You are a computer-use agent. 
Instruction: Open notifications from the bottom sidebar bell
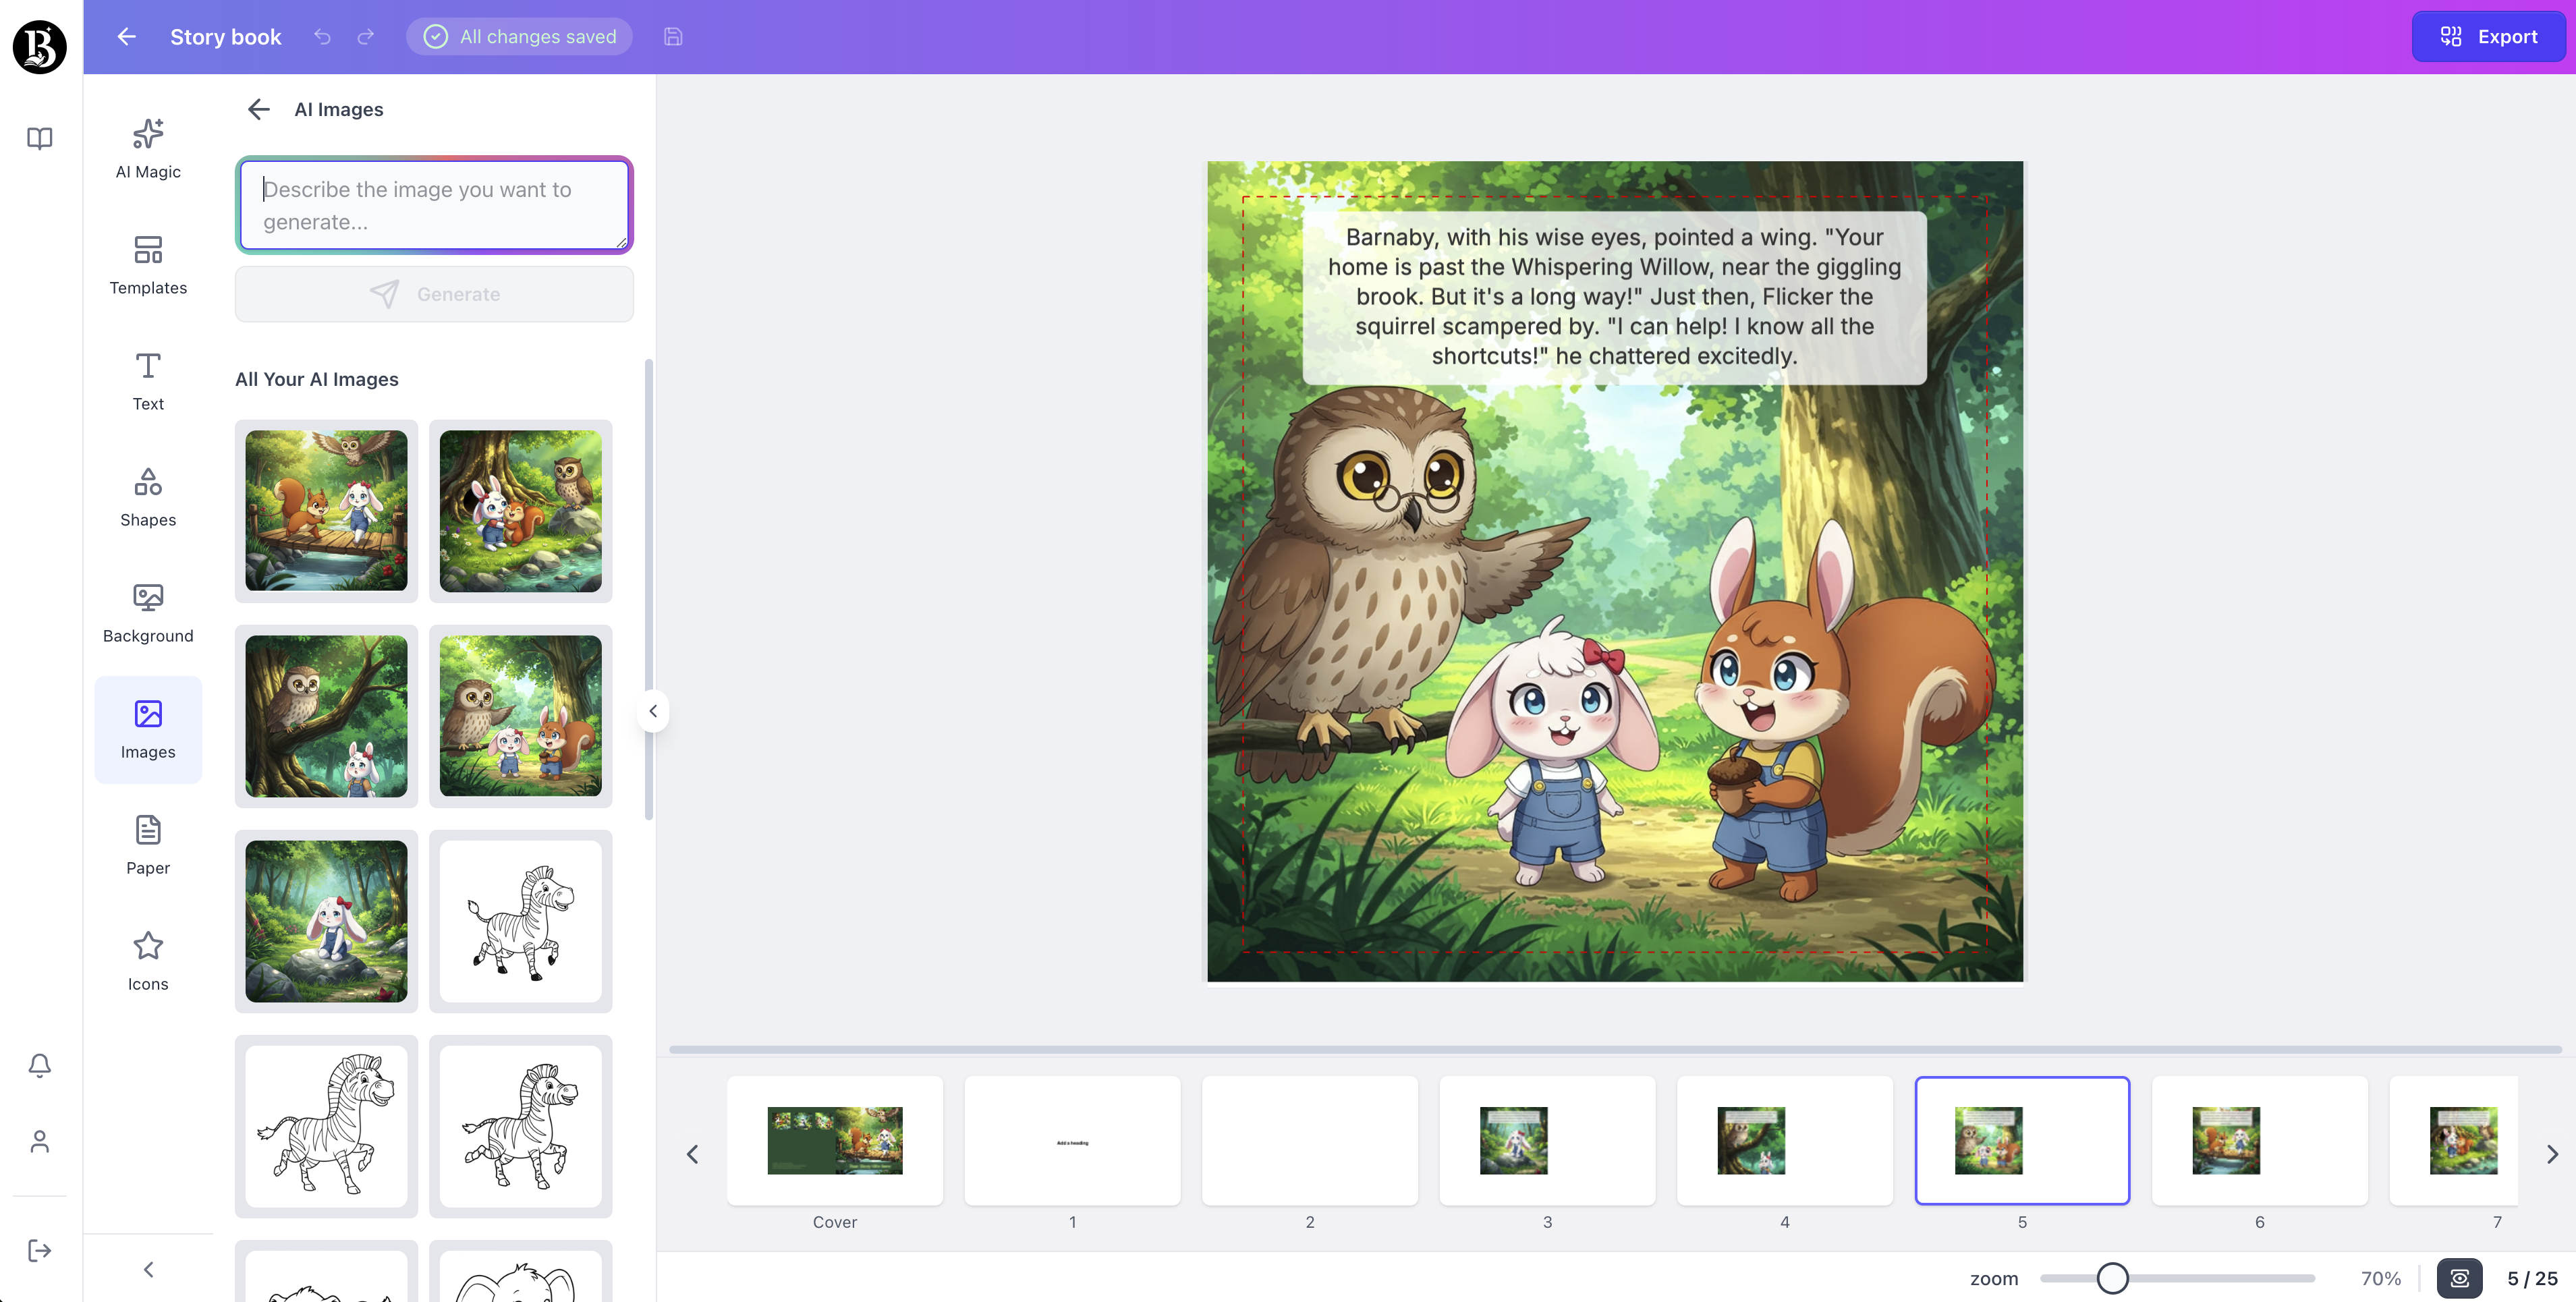pyautogui.click(x=39, y=1065)
